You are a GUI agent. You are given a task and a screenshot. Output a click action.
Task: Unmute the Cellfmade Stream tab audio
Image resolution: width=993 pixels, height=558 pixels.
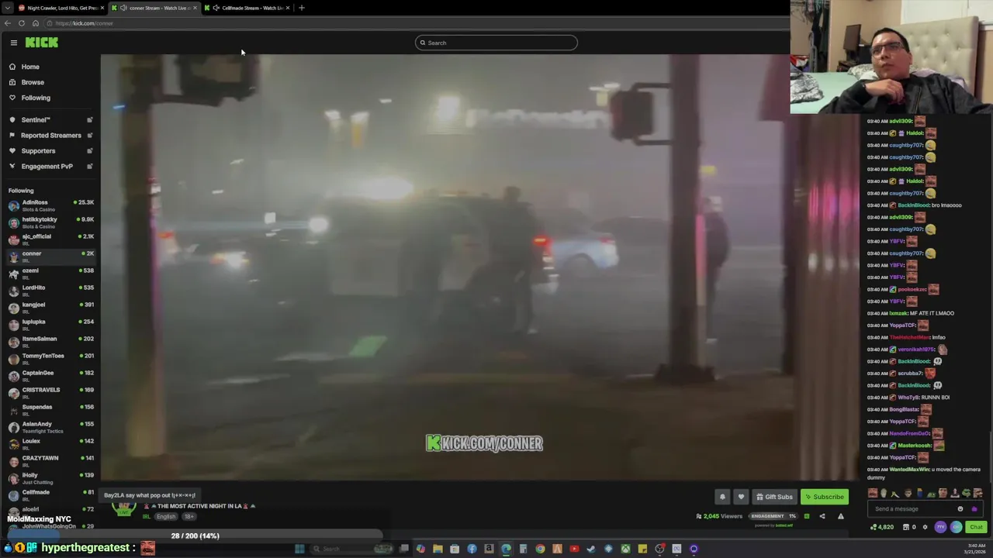coord(216,8)
